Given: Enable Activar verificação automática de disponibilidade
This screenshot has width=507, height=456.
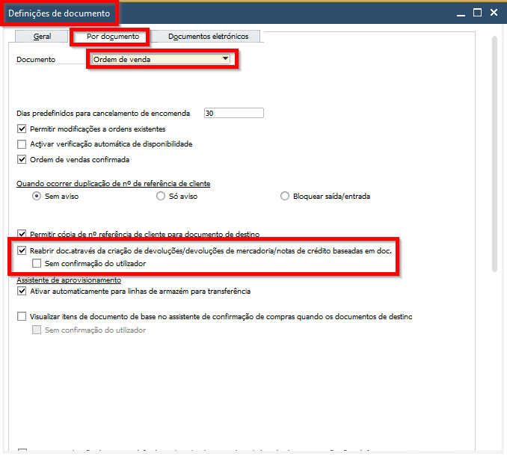Looking at the screenshot, I should [22, 144].
